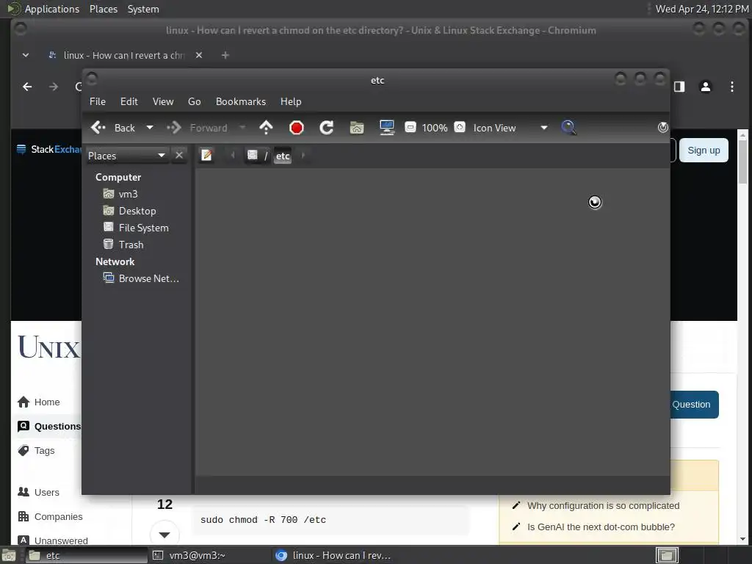Screen dimensions: 752x564
Task: Downvote the question with down arrow
Action: tap(164, 535)
